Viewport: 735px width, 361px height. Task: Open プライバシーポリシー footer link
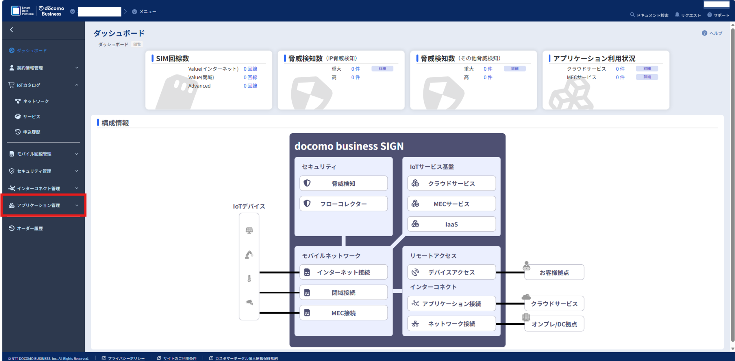126,358
